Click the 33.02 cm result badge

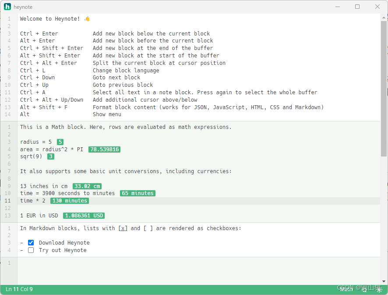click(x=87, y=186)
